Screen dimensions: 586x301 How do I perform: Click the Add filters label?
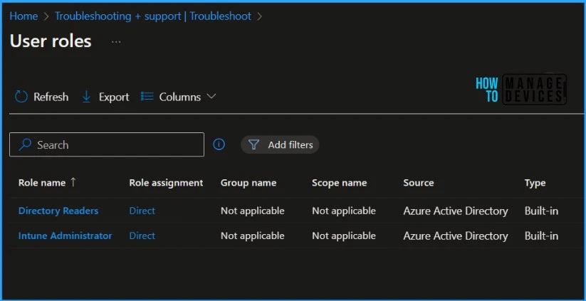coord(291,145)
